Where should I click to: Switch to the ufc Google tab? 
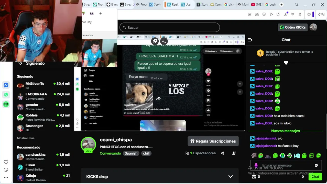click(x=229, y=5)
